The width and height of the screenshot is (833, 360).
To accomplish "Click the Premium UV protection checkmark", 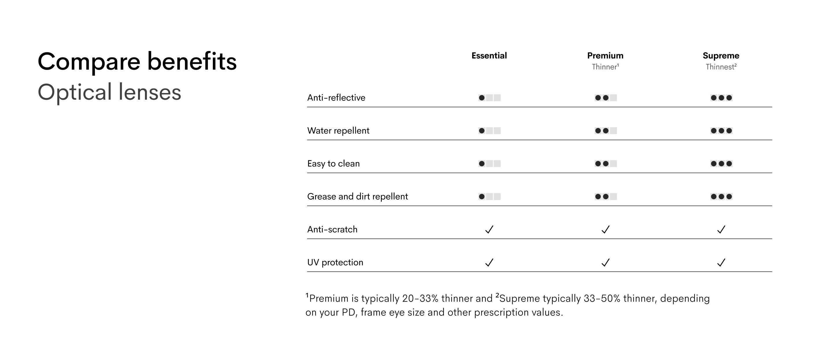I will tap(605, 262).
